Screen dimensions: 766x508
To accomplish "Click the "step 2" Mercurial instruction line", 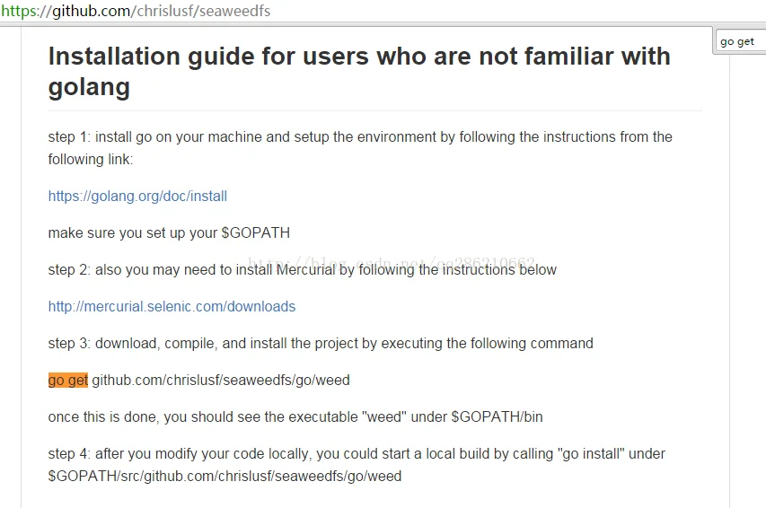I will [303, 270].
